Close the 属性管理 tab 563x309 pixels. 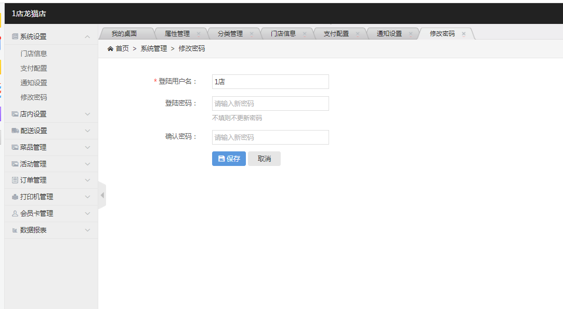[199, 34]
